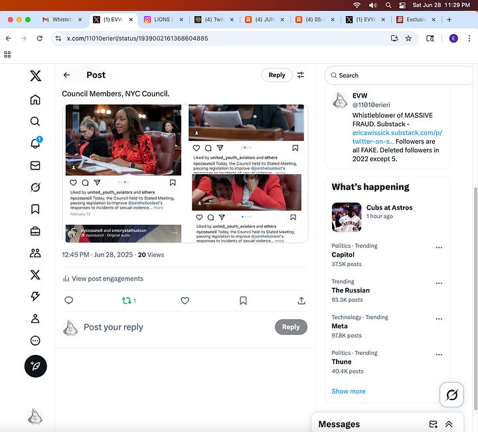
Task: Open Messages envelope icon in sidebar
Action: point(35,165)
